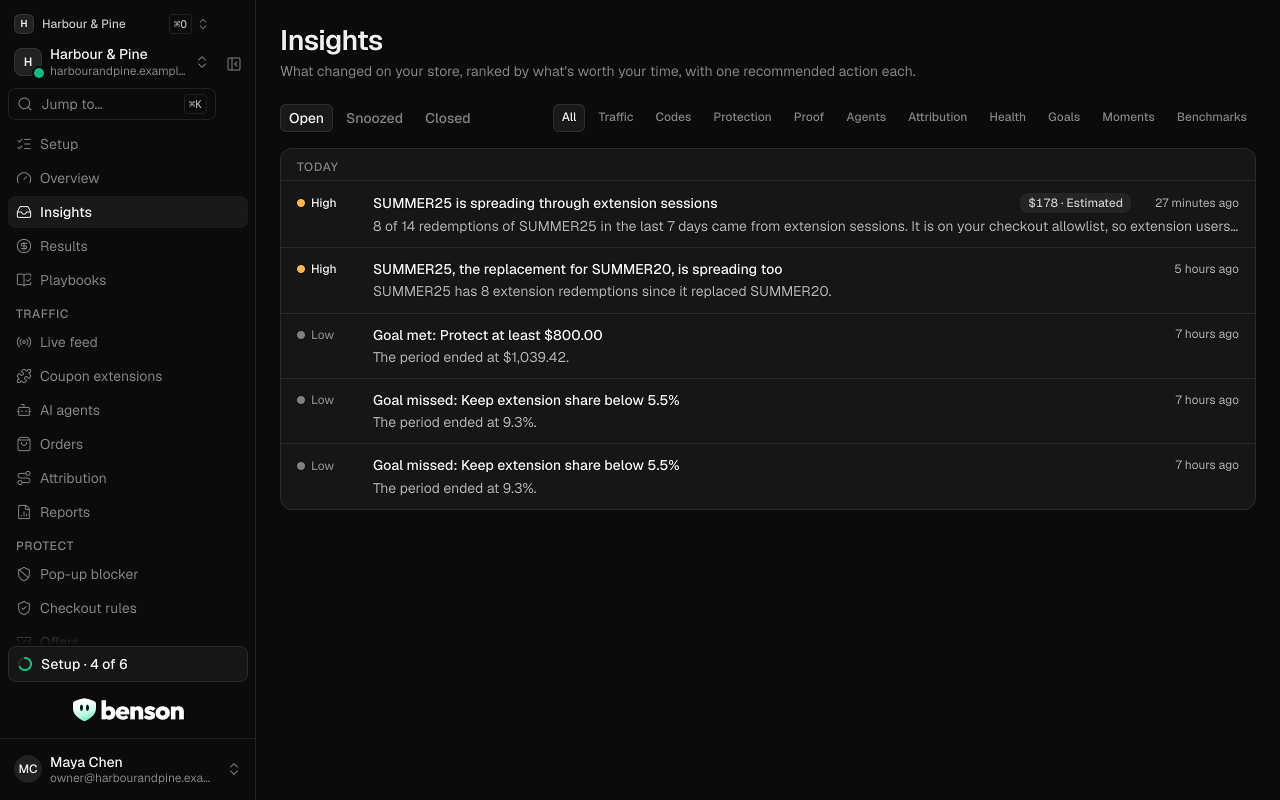This screenshot has height=800, width=1280.
Task: Click the Orders bag icon
Action: [x=24, y=444]
